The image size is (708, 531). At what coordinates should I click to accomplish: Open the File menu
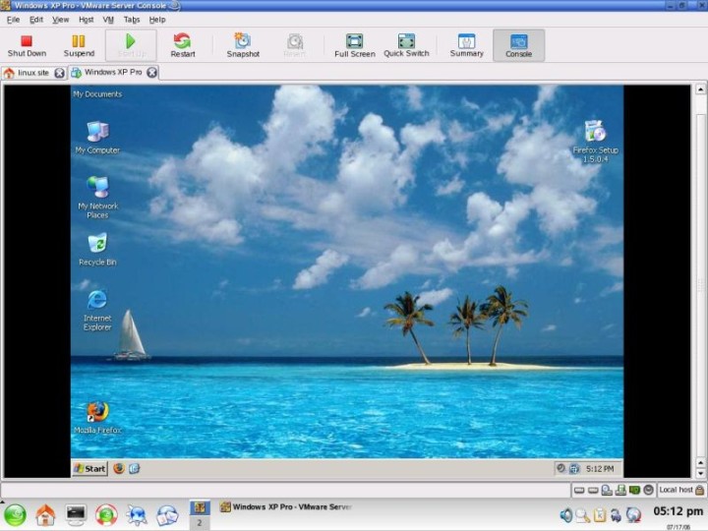click(13, 20)
